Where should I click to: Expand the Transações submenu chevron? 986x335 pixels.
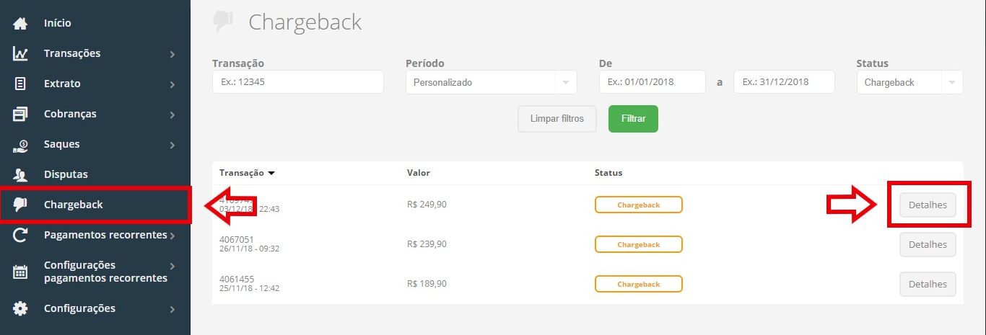(173, 54)
